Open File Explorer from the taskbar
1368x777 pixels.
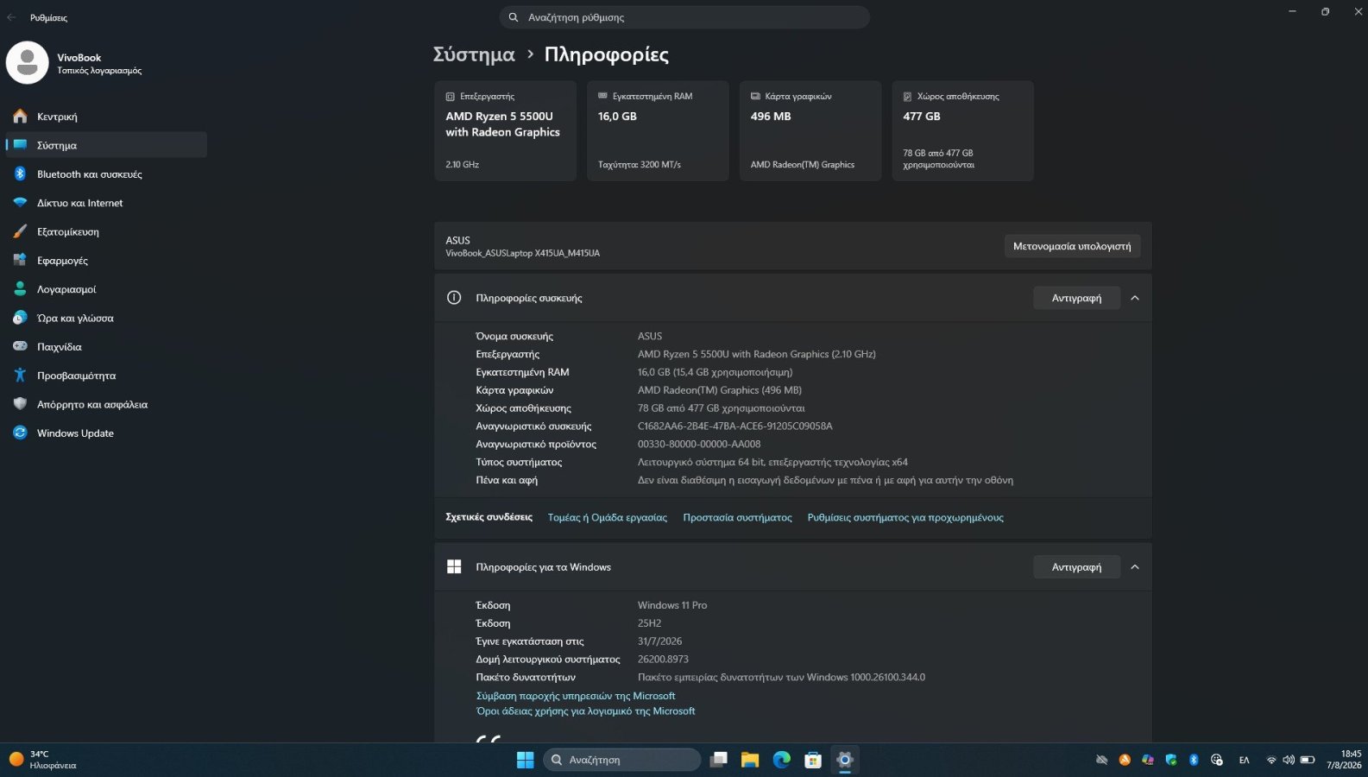point(750,760)
